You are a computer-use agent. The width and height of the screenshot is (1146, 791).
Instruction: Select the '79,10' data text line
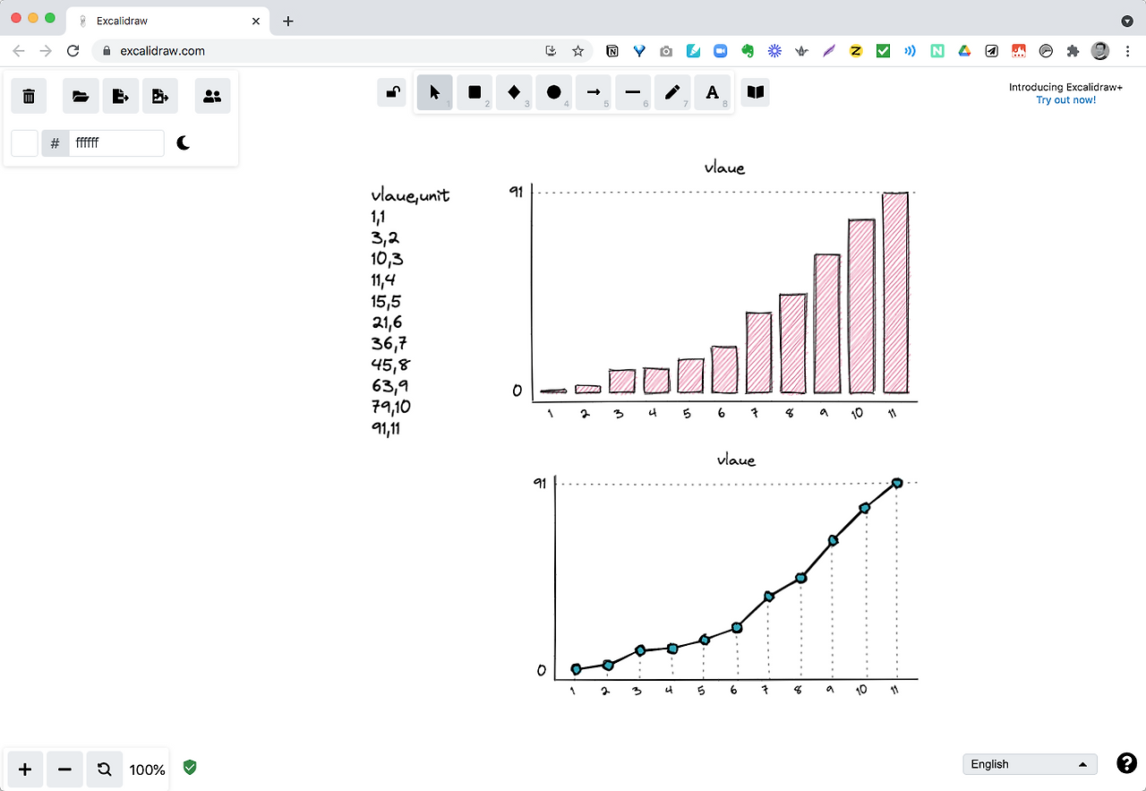click(390, 407)
